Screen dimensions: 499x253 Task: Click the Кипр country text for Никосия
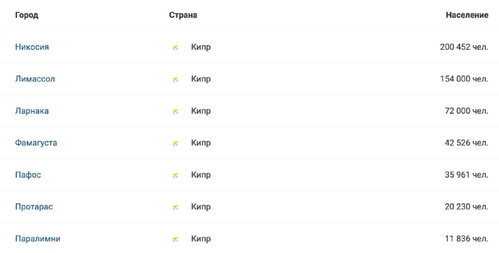[x=201, y=47]
